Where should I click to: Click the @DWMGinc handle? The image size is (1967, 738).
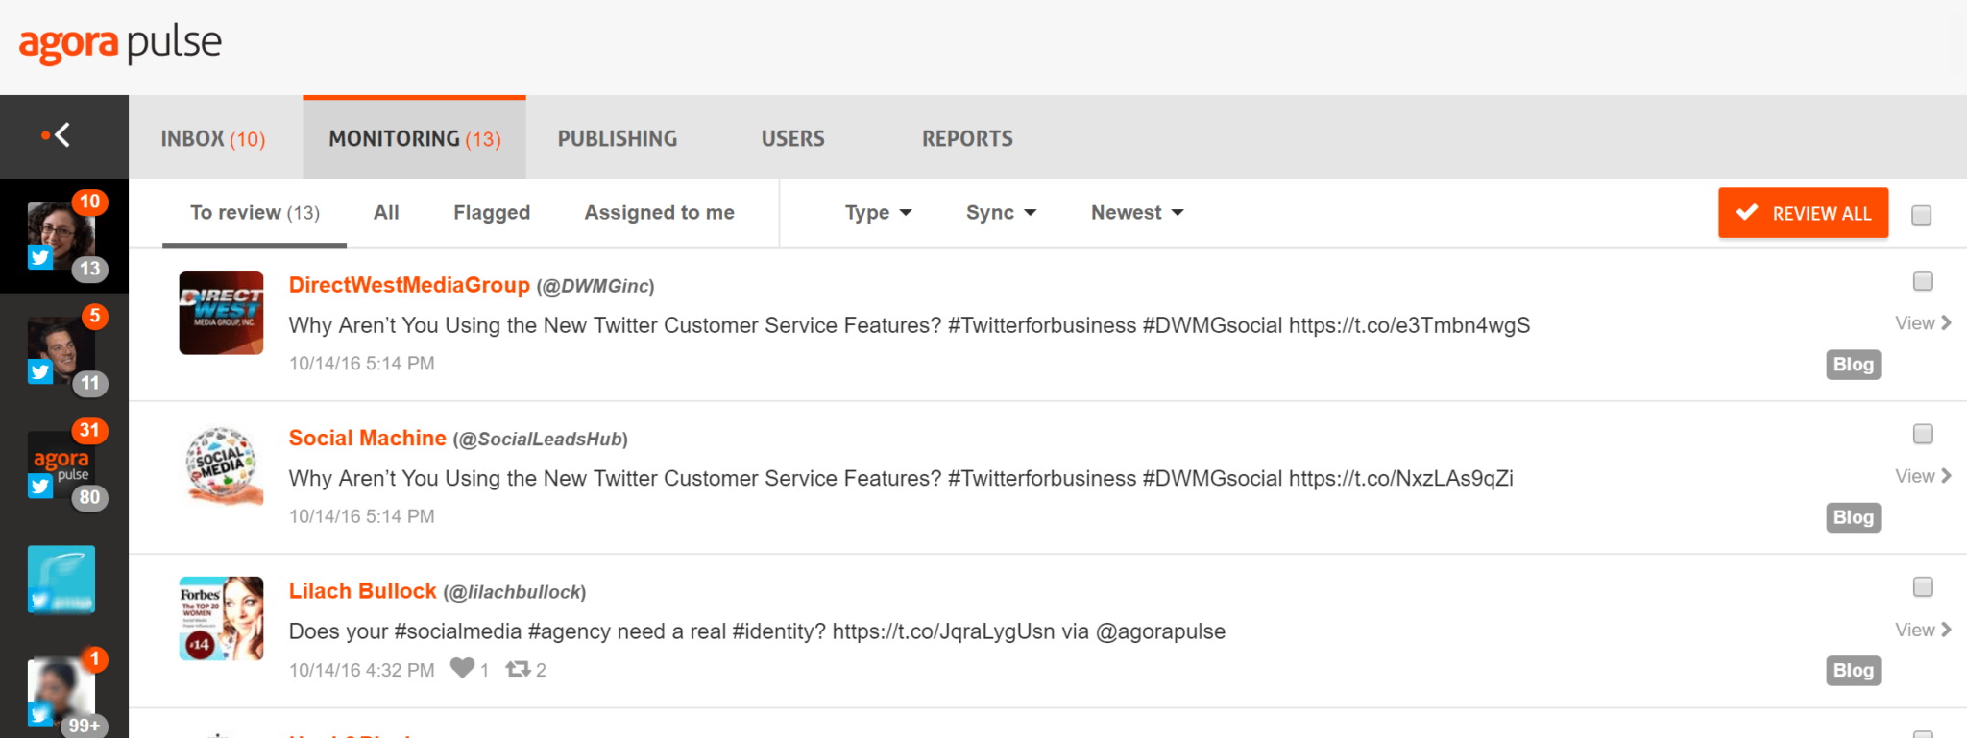coord(595,286)
